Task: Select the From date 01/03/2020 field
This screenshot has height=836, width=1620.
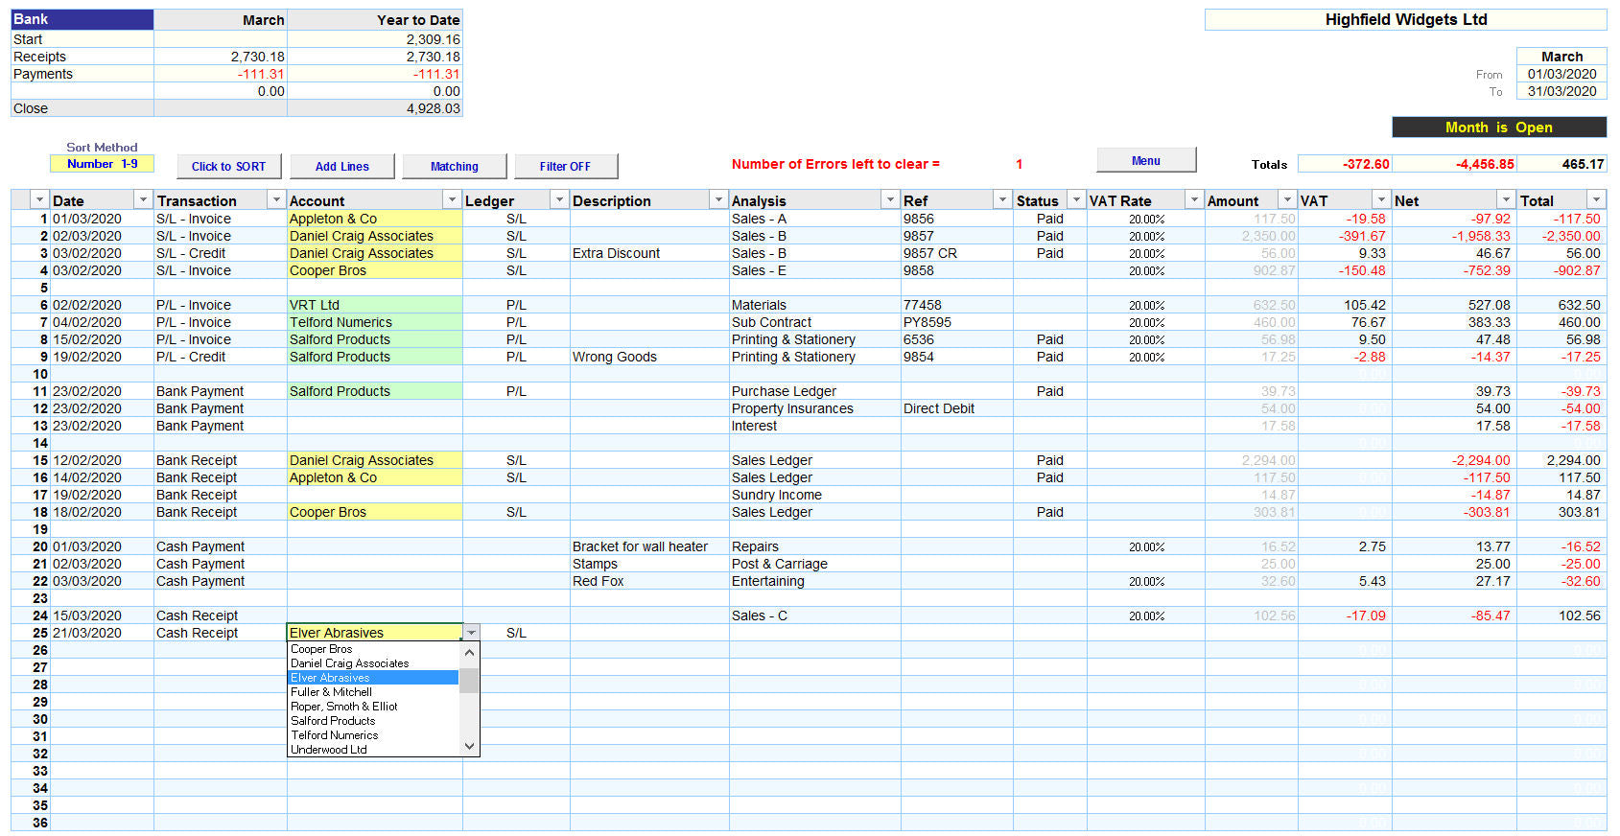Action: [1561, 74]
